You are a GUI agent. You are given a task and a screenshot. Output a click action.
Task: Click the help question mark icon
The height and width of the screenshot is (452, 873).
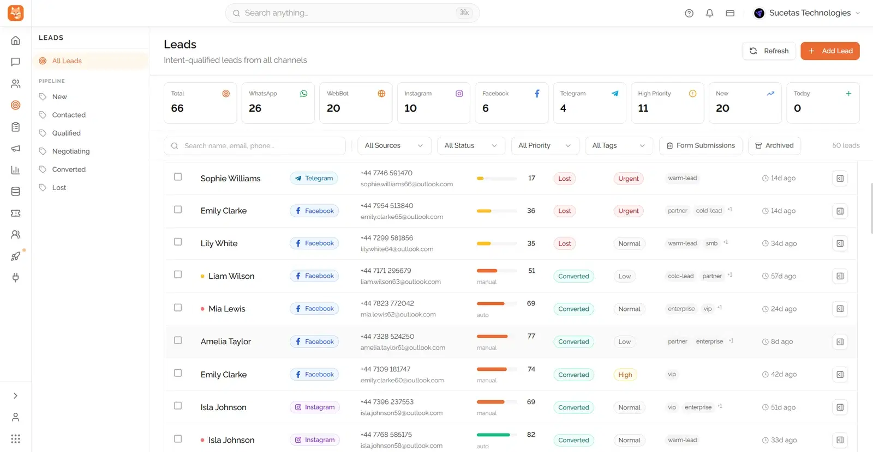[x=689, y=13]
